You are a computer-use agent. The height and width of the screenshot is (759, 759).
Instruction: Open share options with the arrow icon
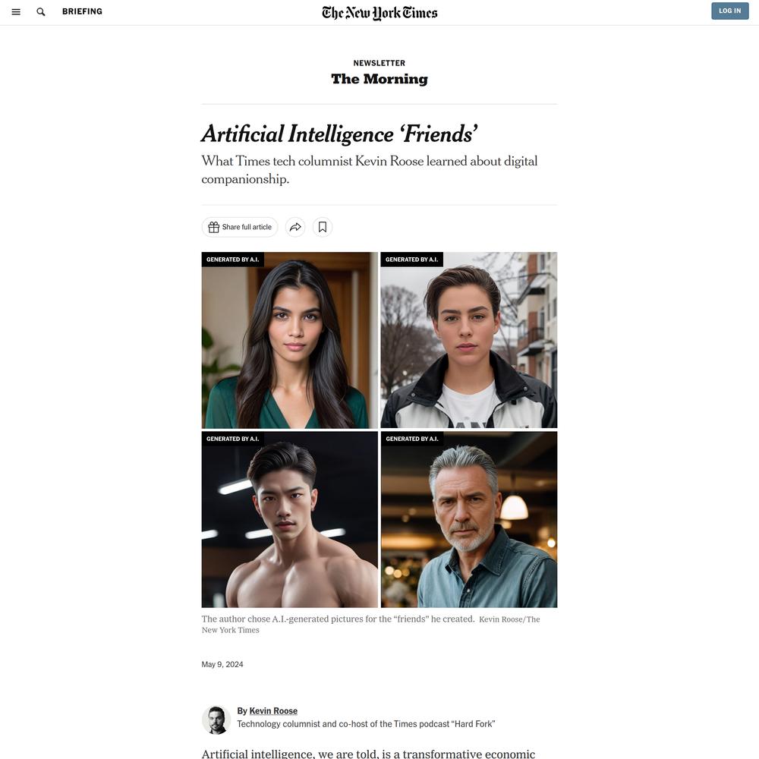(x=295, y=227)
